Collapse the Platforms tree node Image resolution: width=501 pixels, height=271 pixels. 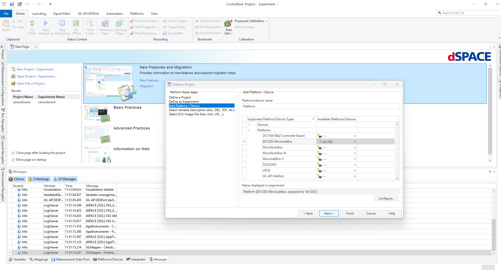249,130
